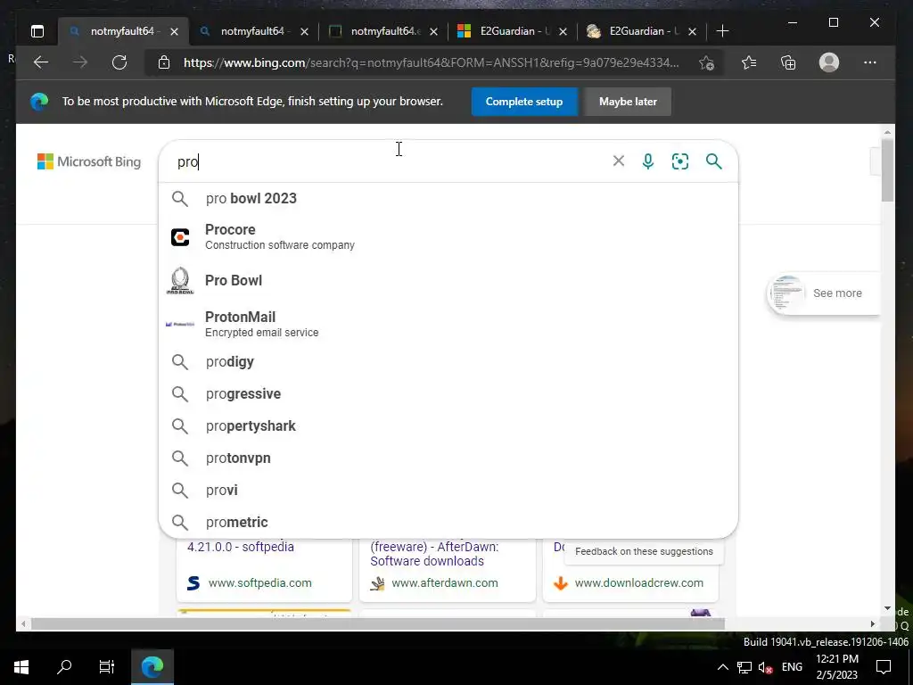Clear the Bing search box text
Viewport: 913px width, 685px height.
click(619, 161)
